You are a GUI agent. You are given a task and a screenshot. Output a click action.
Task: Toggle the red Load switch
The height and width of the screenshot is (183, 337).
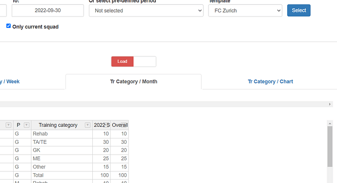pyautogui.click(x=122, y=62)
